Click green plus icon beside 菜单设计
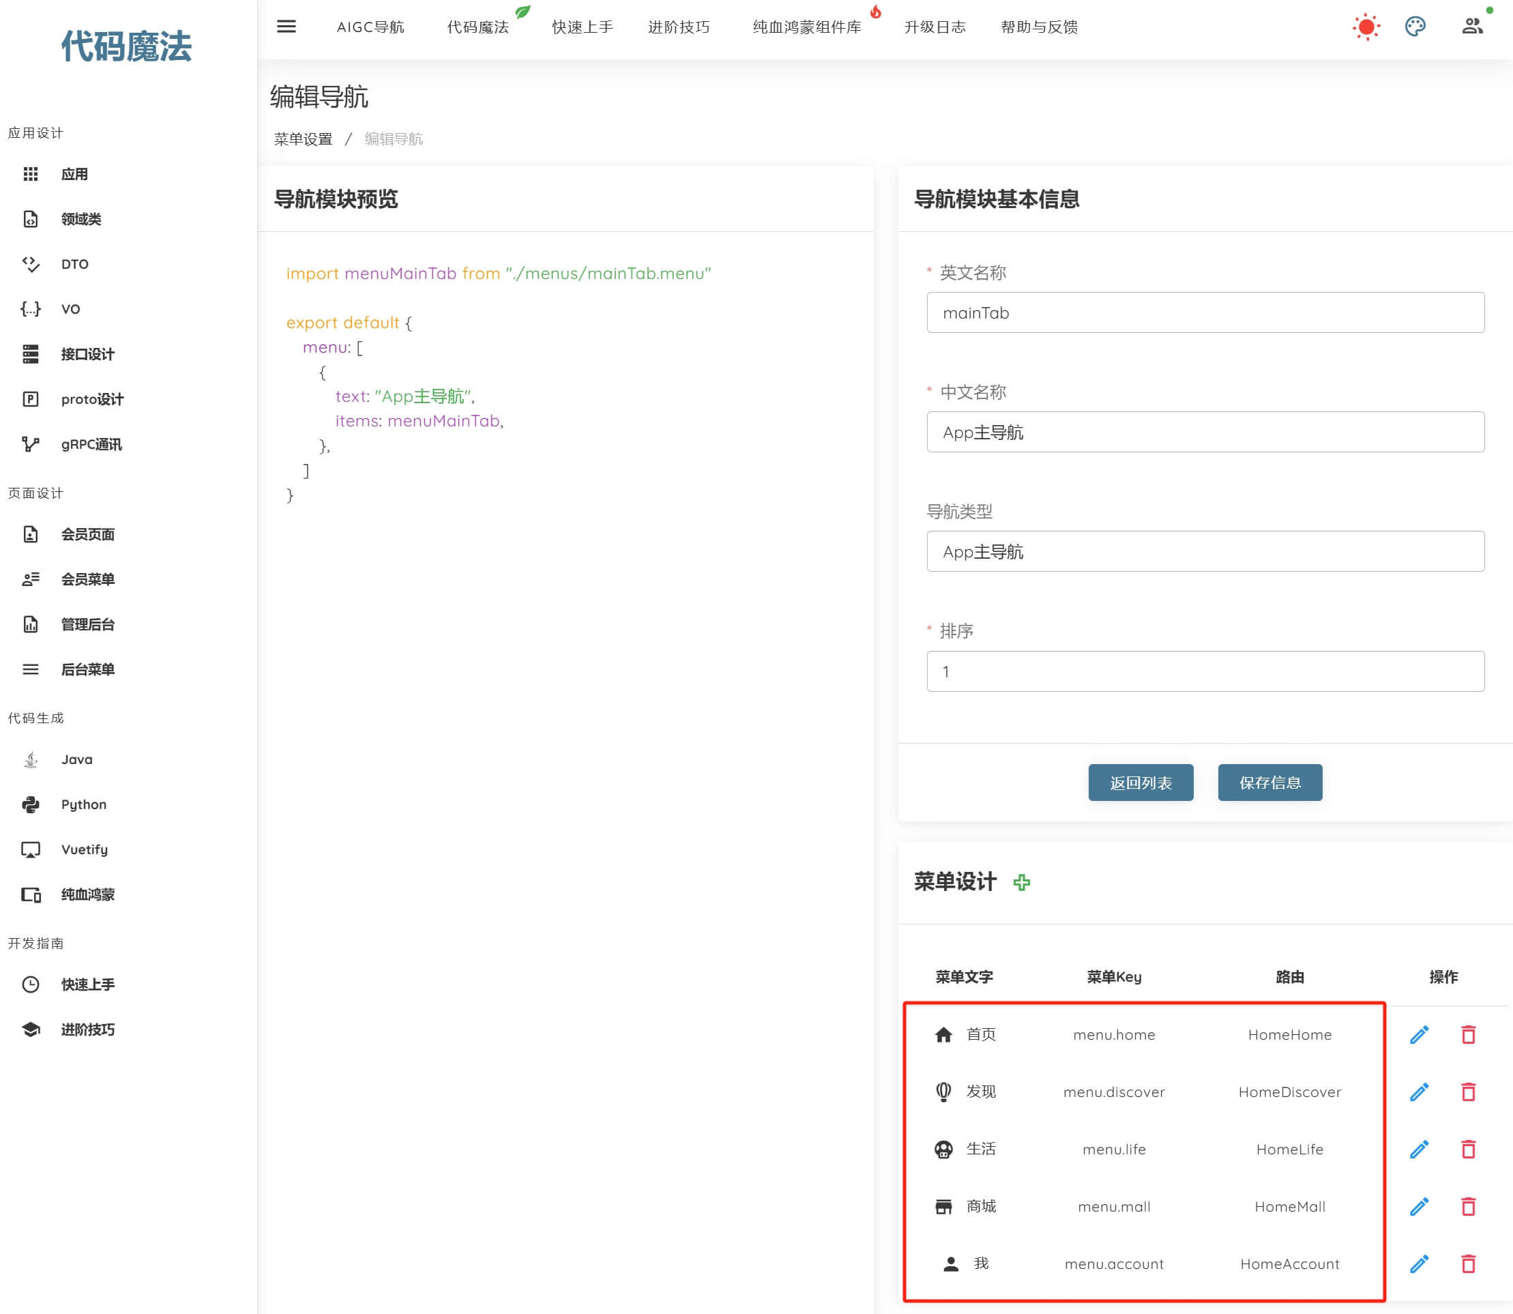1513x1314 pixels. (1021, 882)
